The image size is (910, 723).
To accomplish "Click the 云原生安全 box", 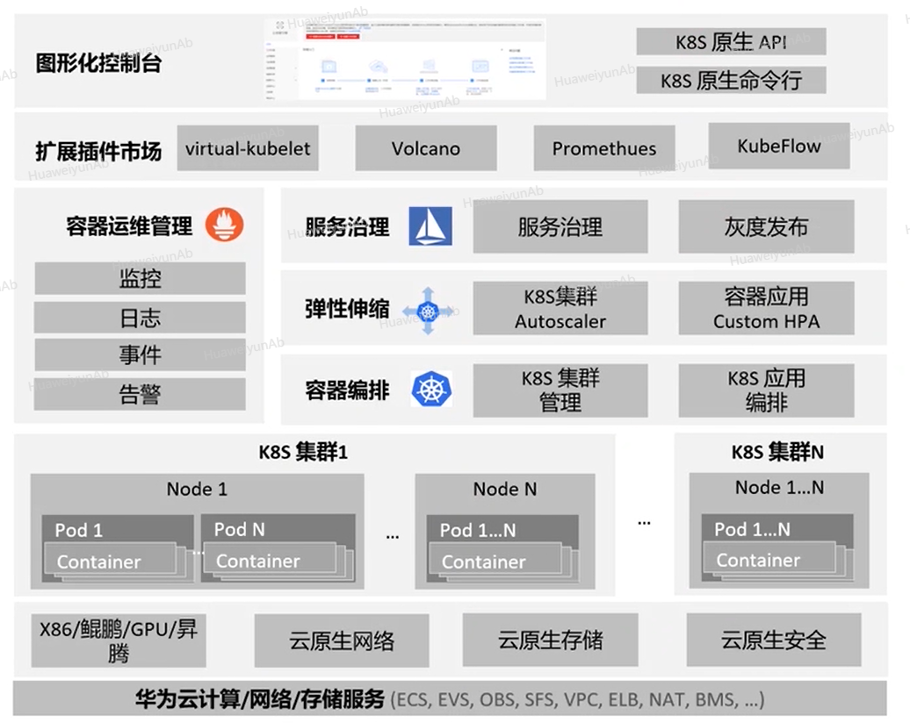I will (774, 641).
